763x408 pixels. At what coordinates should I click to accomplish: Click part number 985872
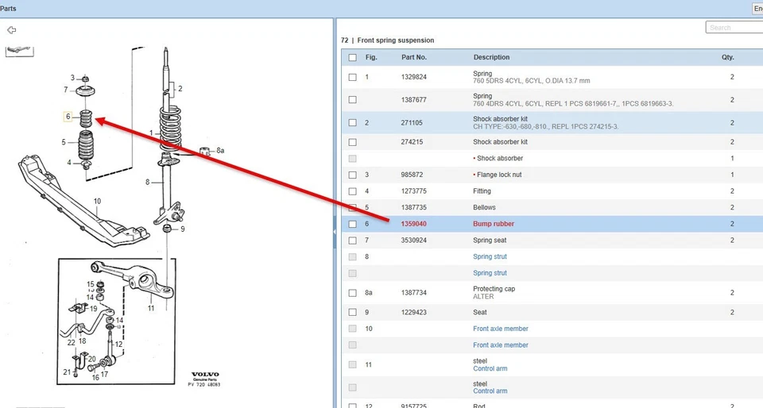tap(412, 175)
